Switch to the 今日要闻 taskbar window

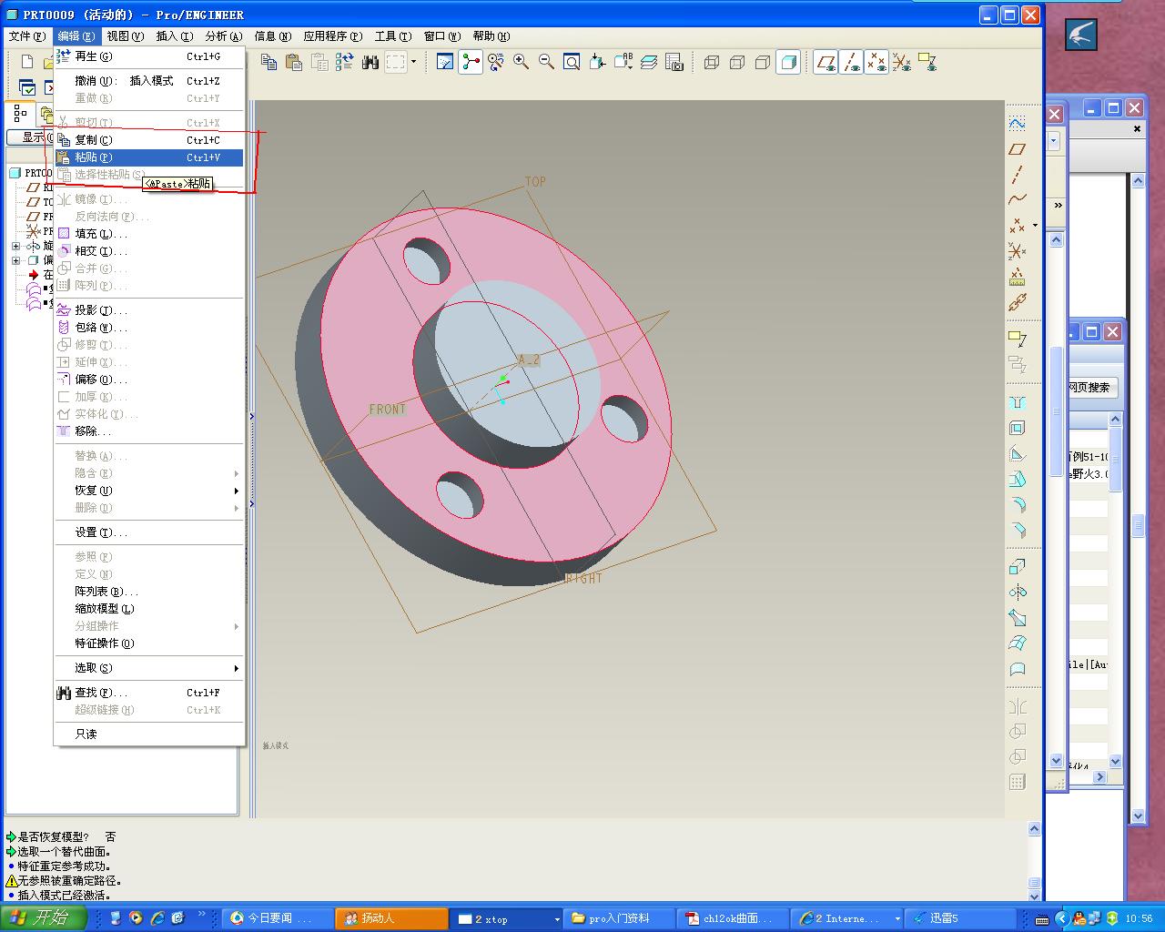[x=278, y=918]
